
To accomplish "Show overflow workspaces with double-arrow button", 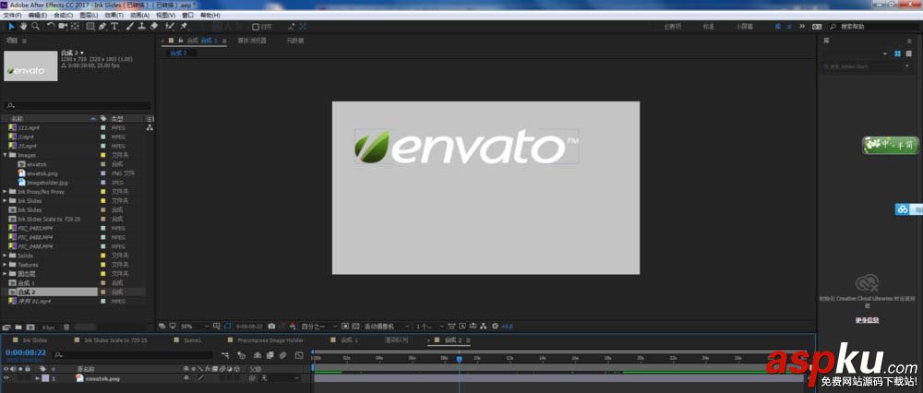I will click(x=800, y=27).
